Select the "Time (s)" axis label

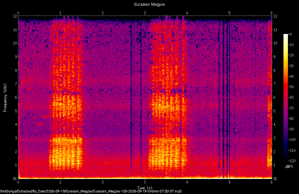145,188
